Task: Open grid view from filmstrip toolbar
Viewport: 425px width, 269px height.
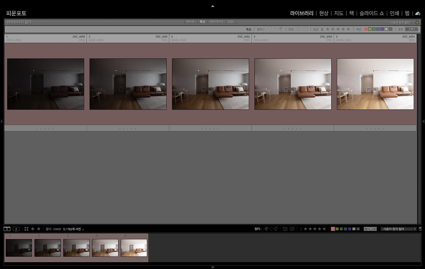Action: pos(27,229)
